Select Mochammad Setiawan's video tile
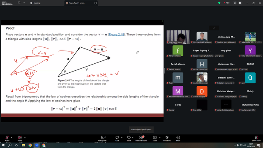 pos(202,37)
